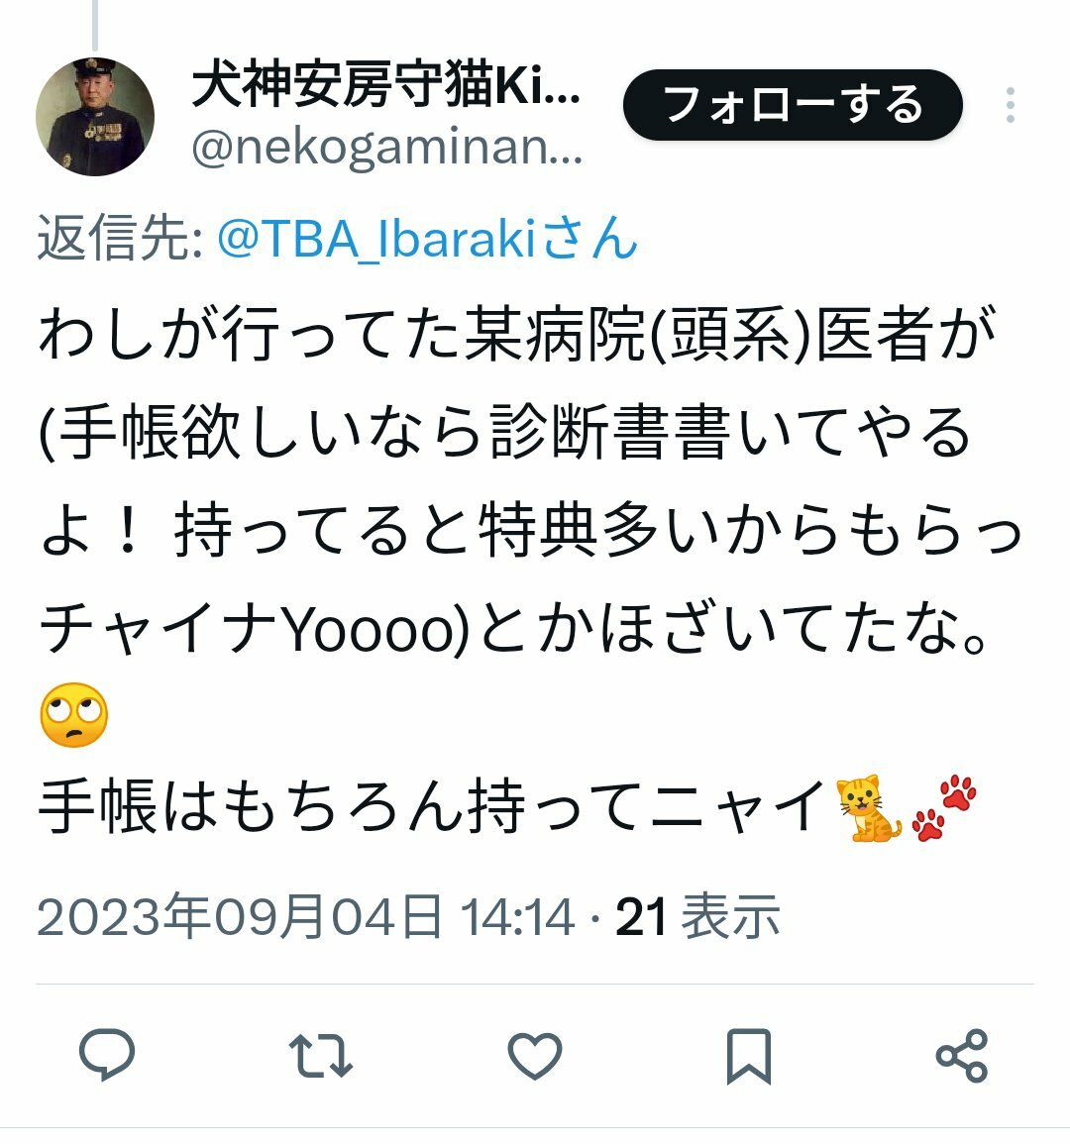Open display name 犬神安房守猫Ki... profile
Screen dimensions: 1070x1144
[x=385, y=85]
